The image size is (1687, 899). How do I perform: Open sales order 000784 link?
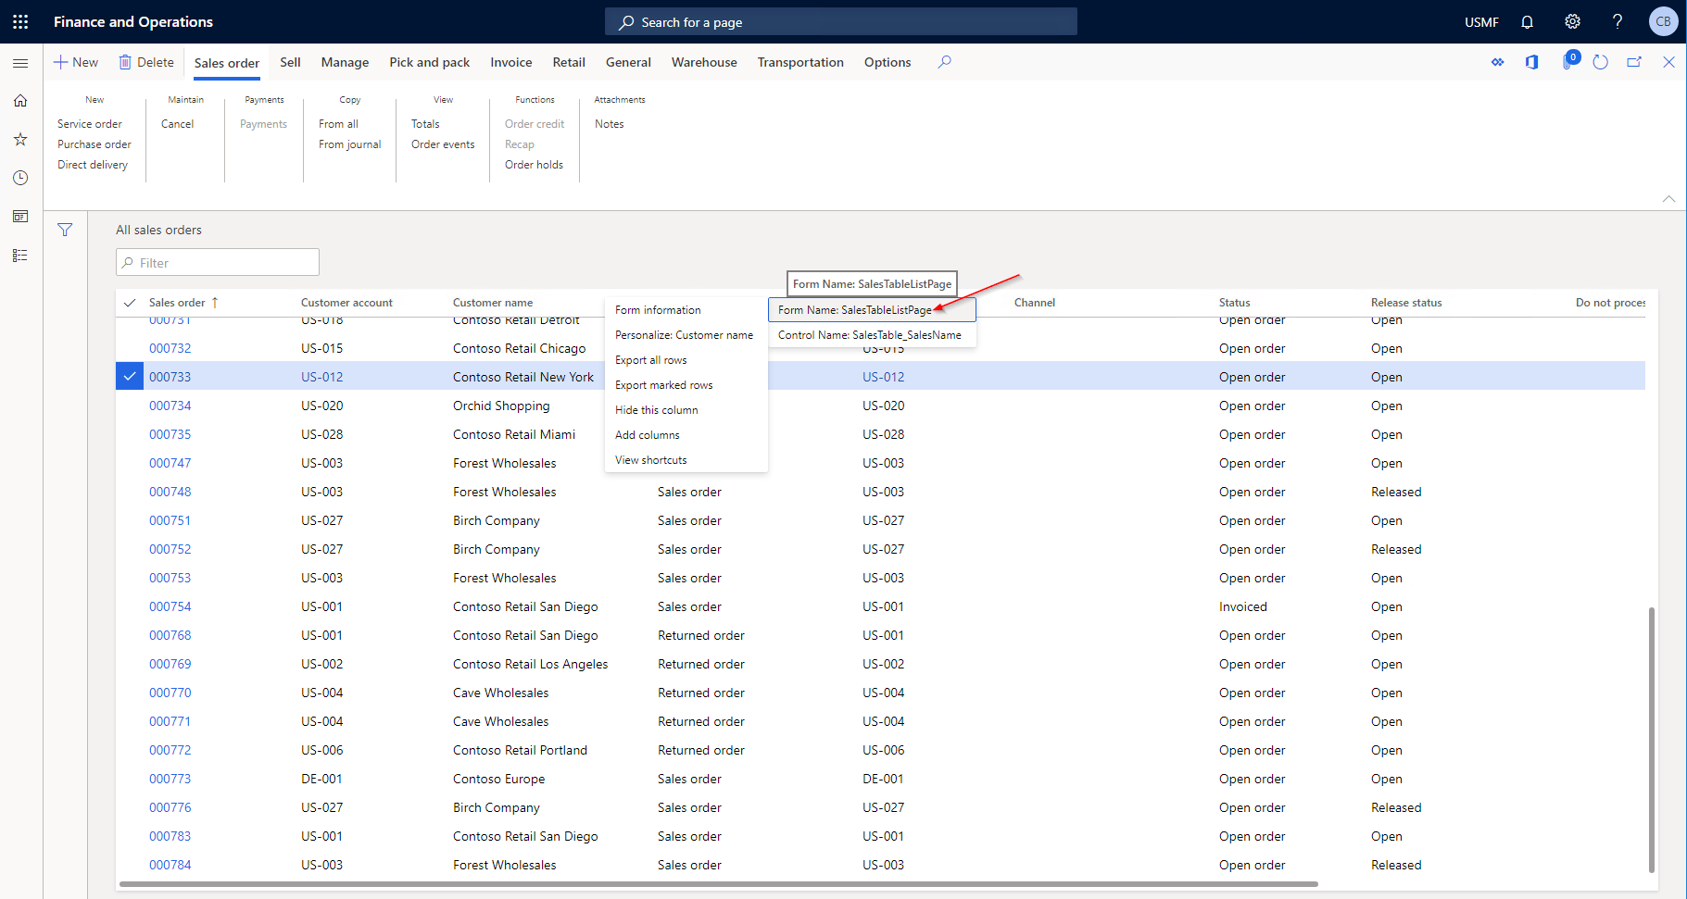[170, 865]
